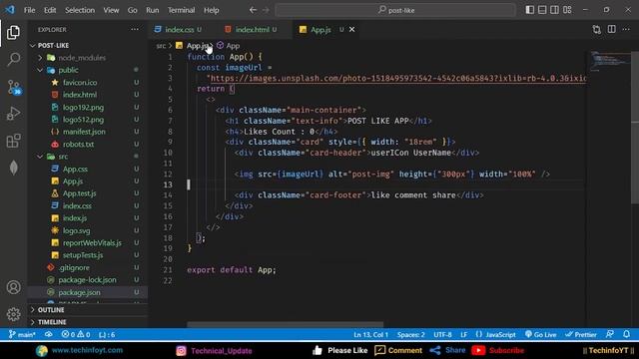Click the main branch indicator in status bar
The image size is (639, 359).
tap(22, 335)
